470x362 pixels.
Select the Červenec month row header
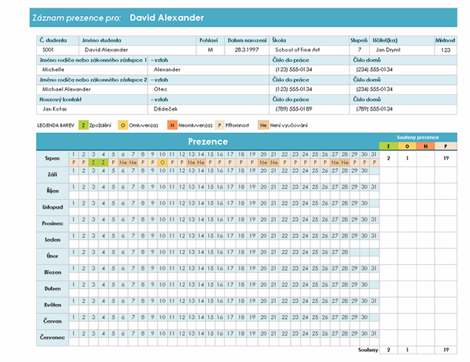[x=52, y=338]
